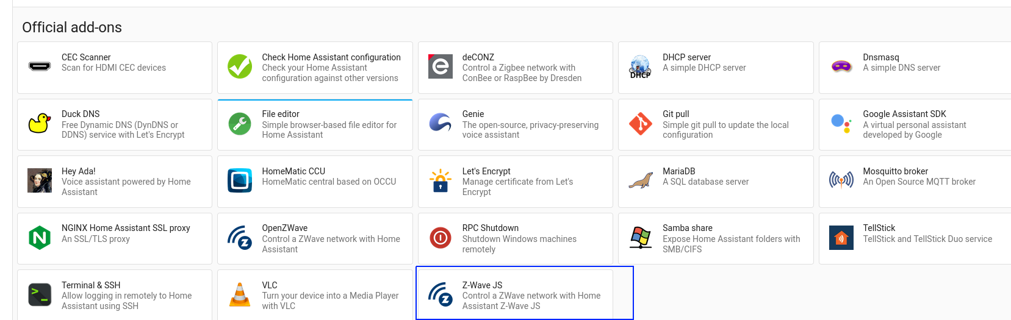Viewport: 1011px width, 320px height.
Task: Click the Git pull red diamond icon
Action: click(641, 124)
